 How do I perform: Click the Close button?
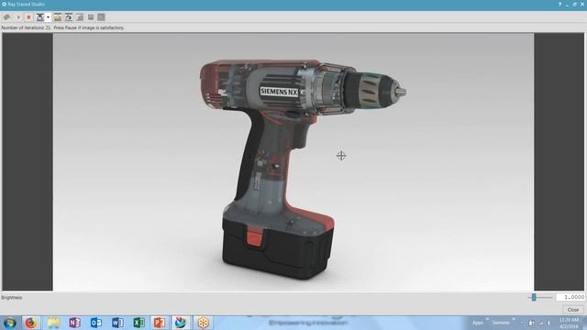coord(572,310)
